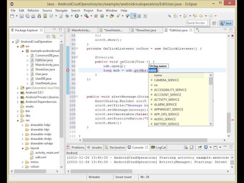Switch to the ShowUser.java editor tab

(146, 30)
